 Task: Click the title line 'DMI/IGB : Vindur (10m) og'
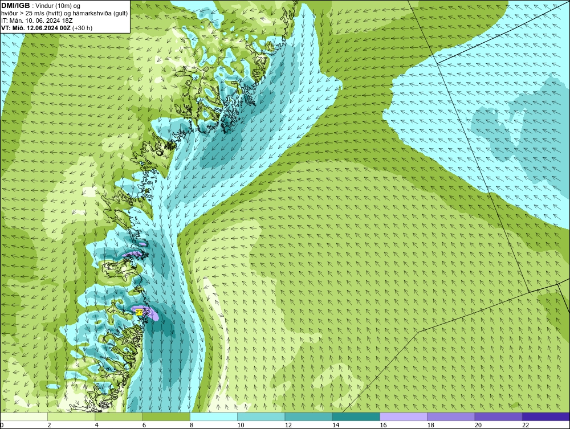coord(40,6)
